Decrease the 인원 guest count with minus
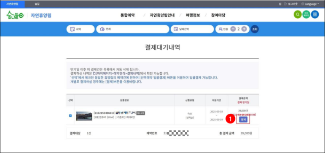 tap(233, 29)
